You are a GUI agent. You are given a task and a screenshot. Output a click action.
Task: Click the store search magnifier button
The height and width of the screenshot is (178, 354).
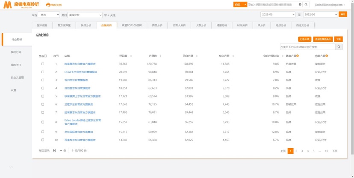click(x=339, y=47)
